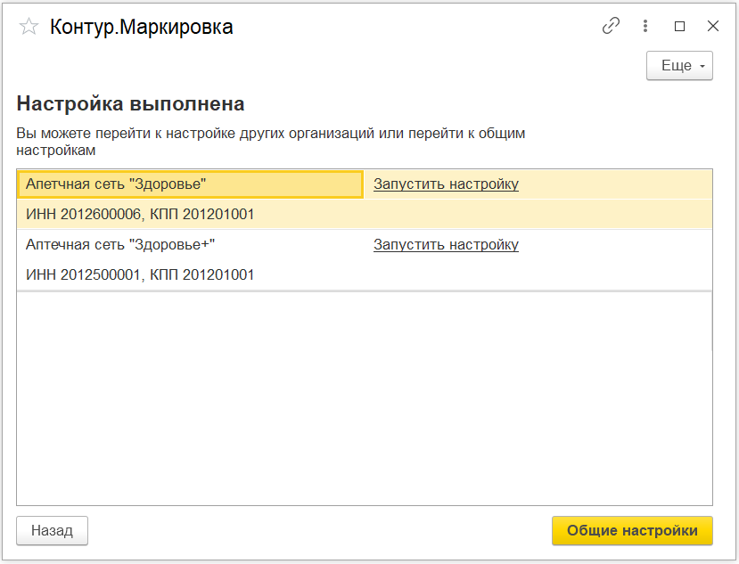Launch setup for Апетчная сеть "Здоровье"
739x564 pixels.
click(446, 184)
